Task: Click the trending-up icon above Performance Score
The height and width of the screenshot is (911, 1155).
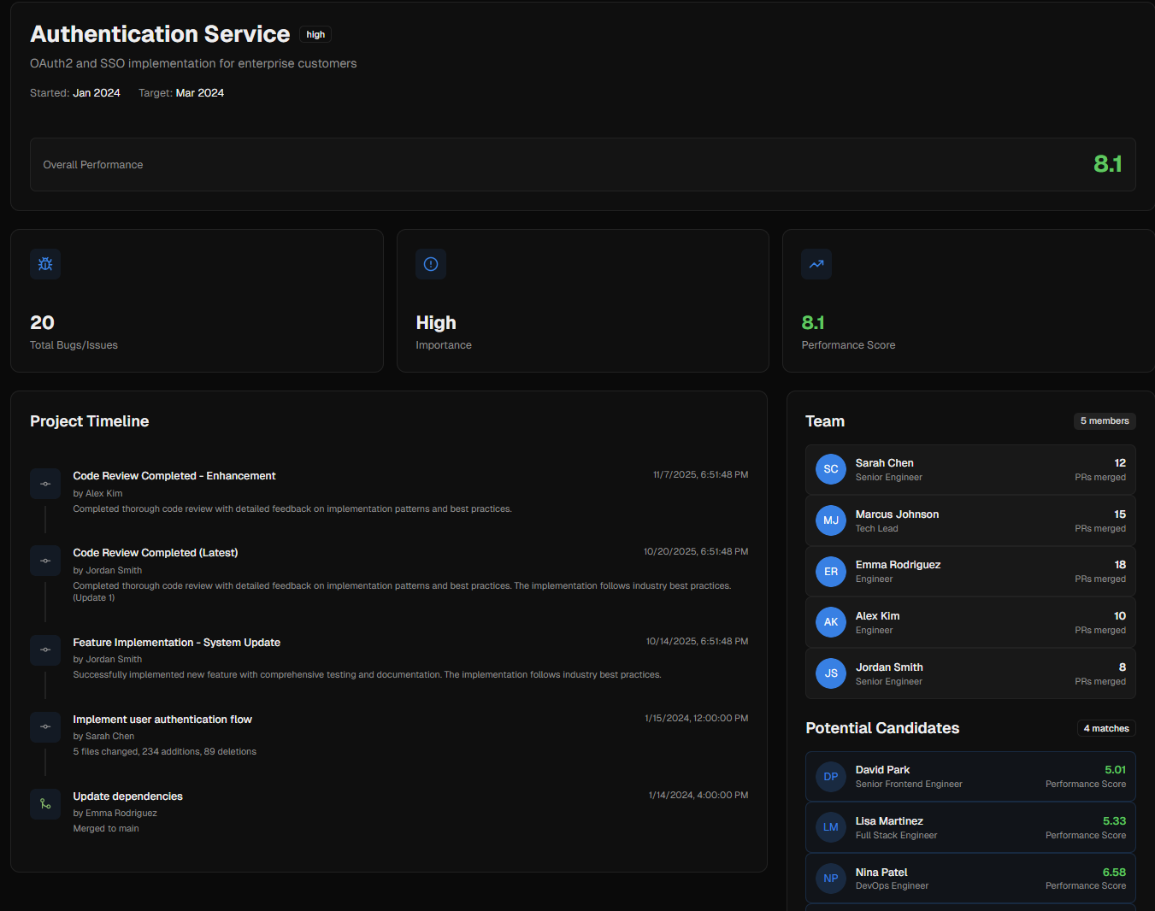Action: pyautogui.click(x=816, y=264)
